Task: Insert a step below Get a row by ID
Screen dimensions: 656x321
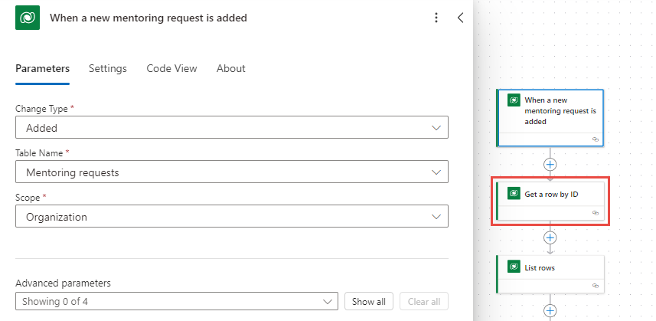Action: [550, 237]
